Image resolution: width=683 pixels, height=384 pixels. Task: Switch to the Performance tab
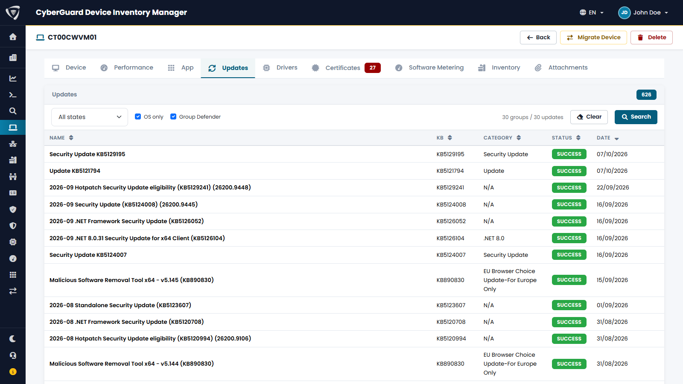click(x=127, y=68)
